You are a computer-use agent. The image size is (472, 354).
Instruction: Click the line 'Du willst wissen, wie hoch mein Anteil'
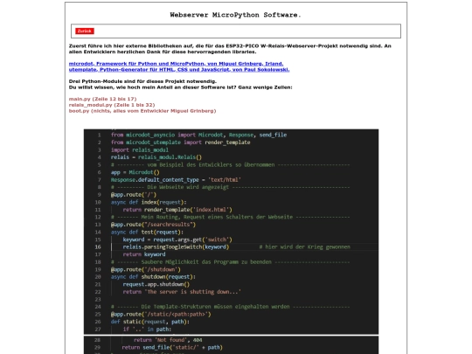pos(180,87)
